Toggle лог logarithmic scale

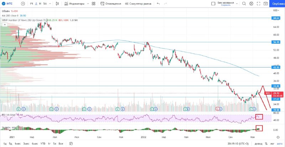[272, 143]
